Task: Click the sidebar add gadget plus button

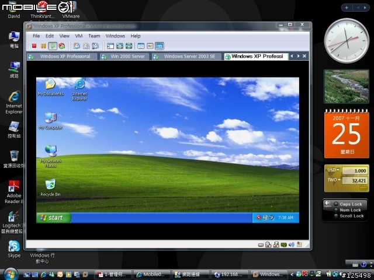Action: (x=347, y=8)
